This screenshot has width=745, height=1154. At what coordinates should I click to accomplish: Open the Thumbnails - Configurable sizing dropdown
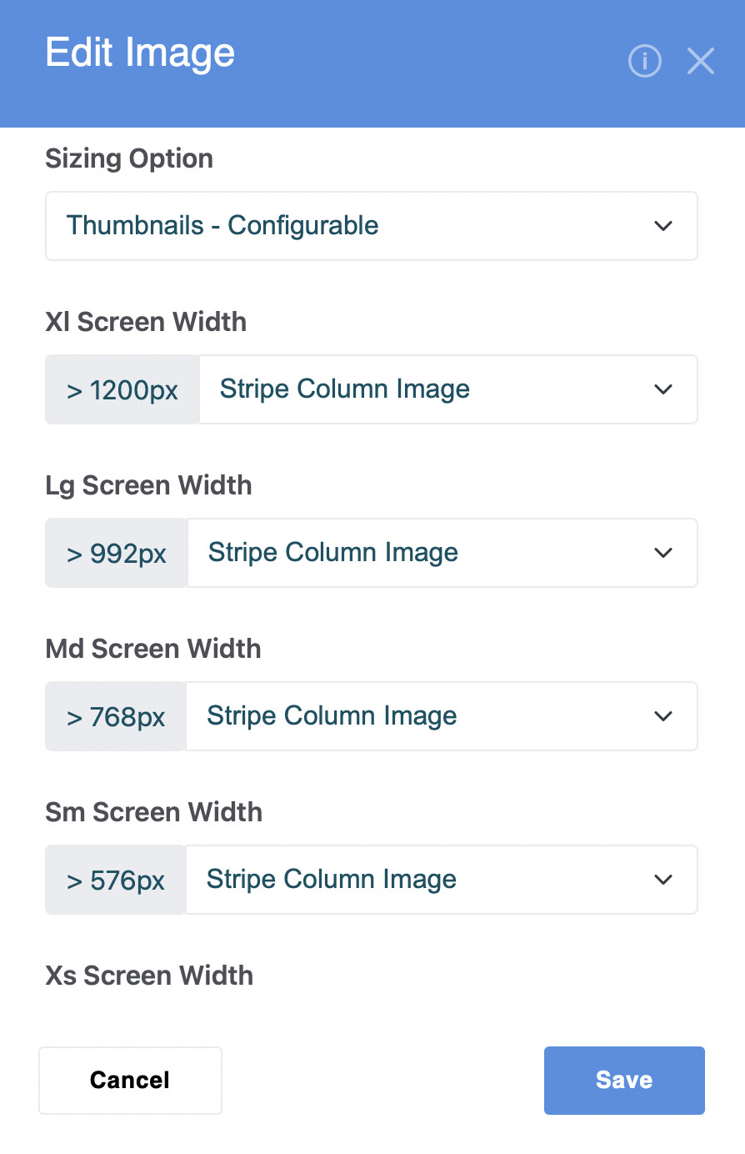371,226
